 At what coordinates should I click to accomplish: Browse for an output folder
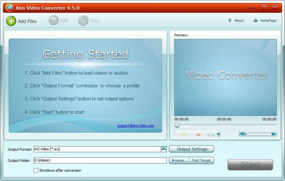point(179,160)
